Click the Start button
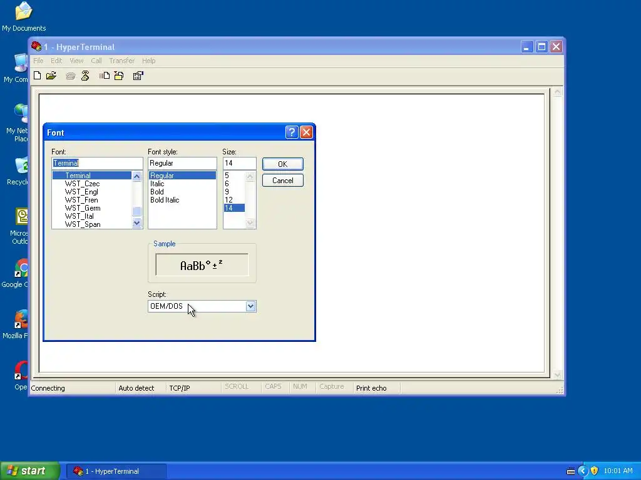Viewport: 641px width, 480px height. coord(30,471)
